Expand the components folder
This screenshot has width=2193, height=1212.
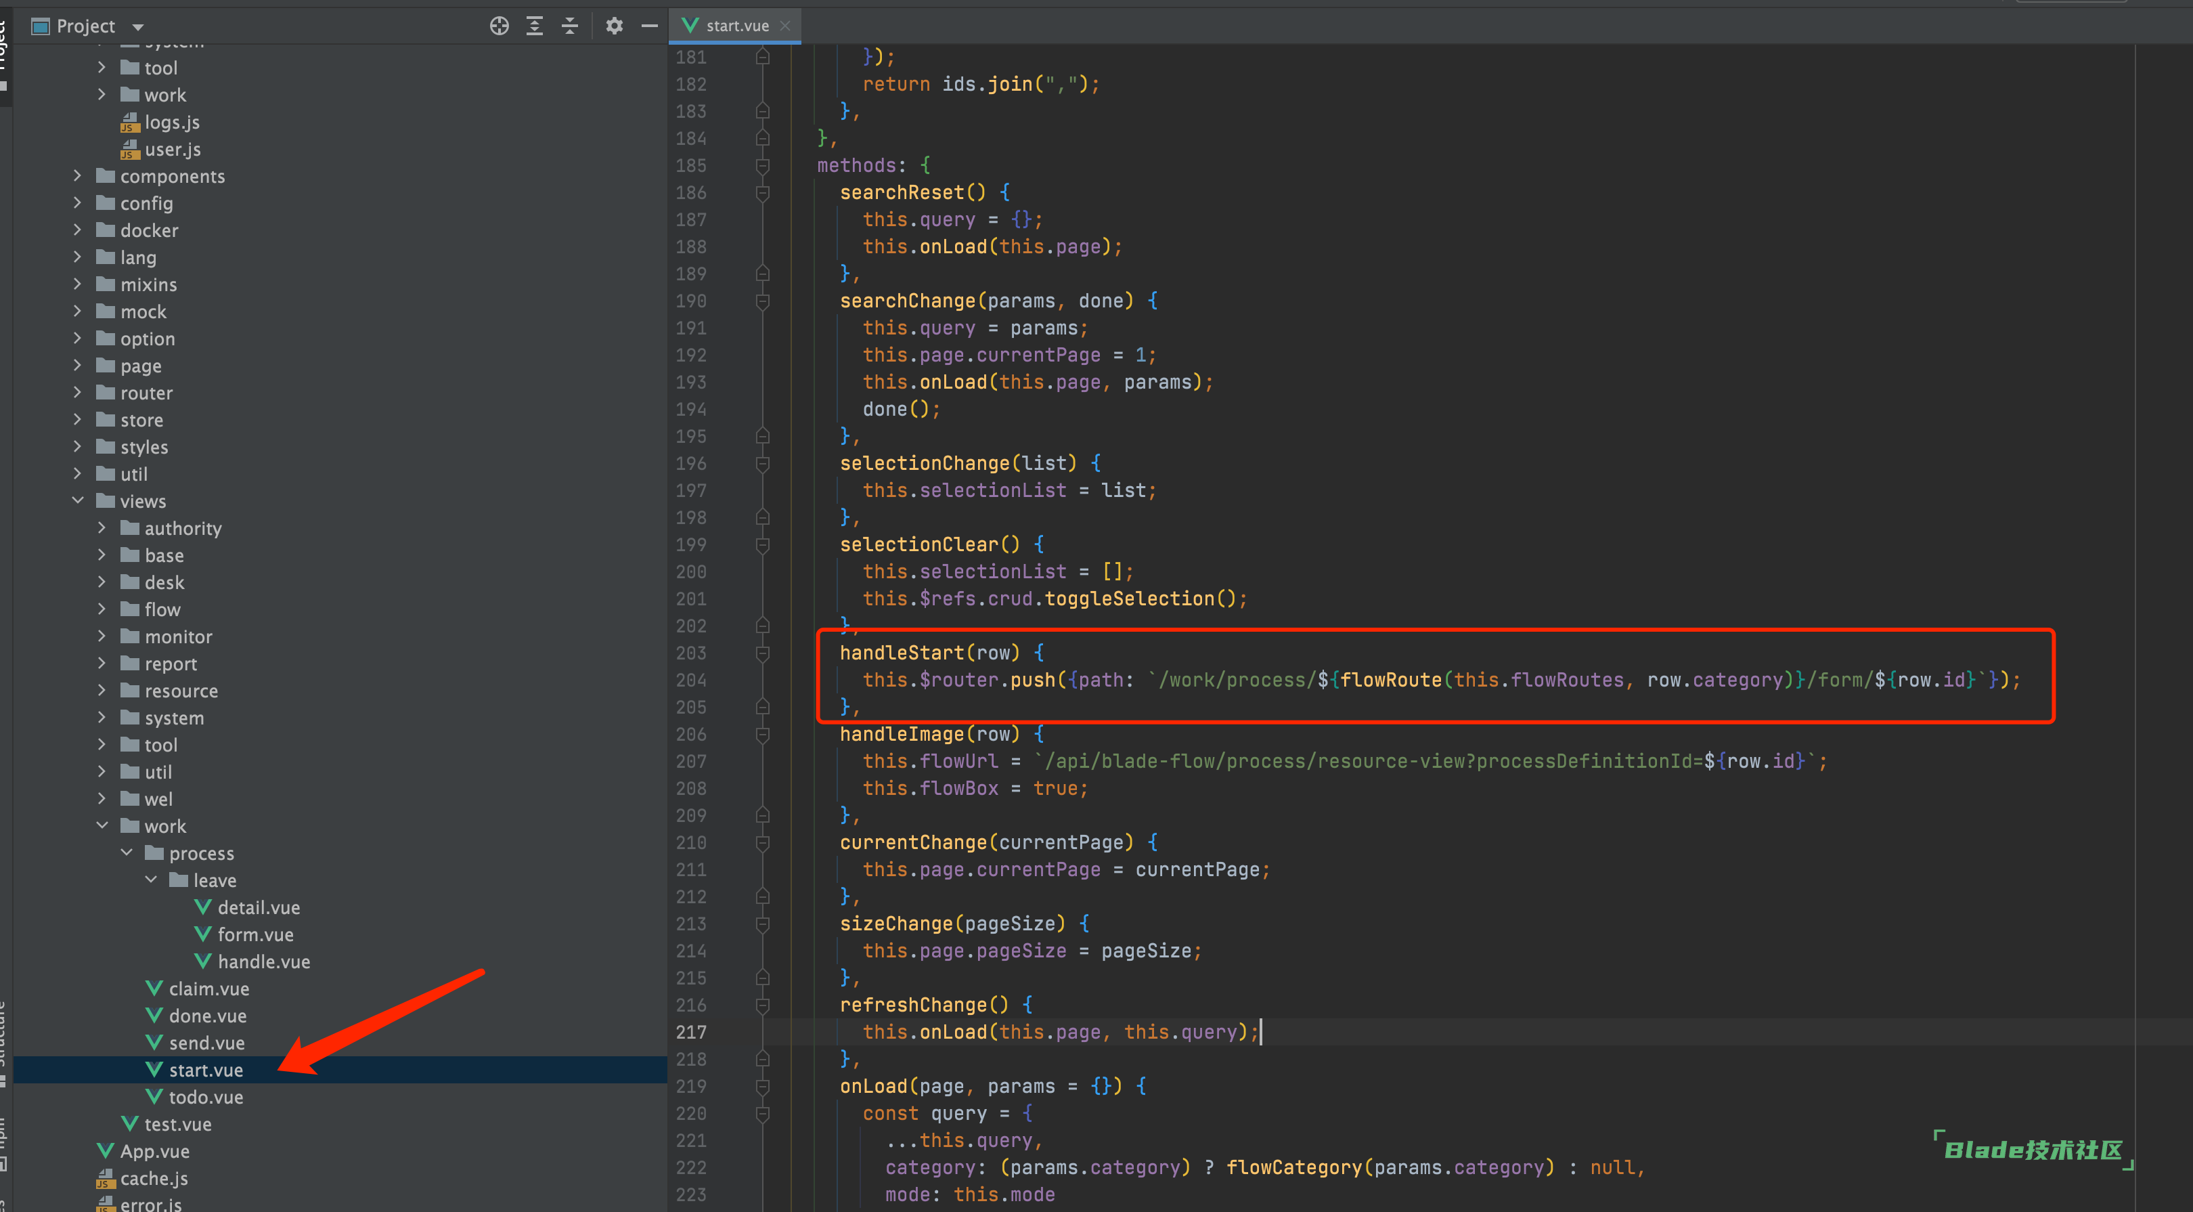77,175
